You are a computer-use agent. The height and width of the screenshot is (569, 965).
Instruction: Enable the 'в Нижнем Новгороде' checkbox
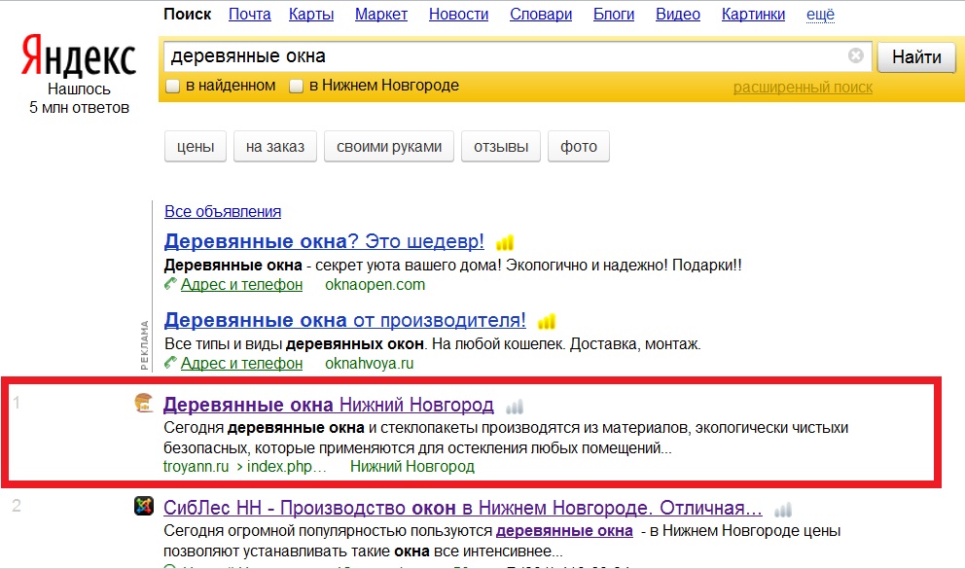(x=296, y=87)
